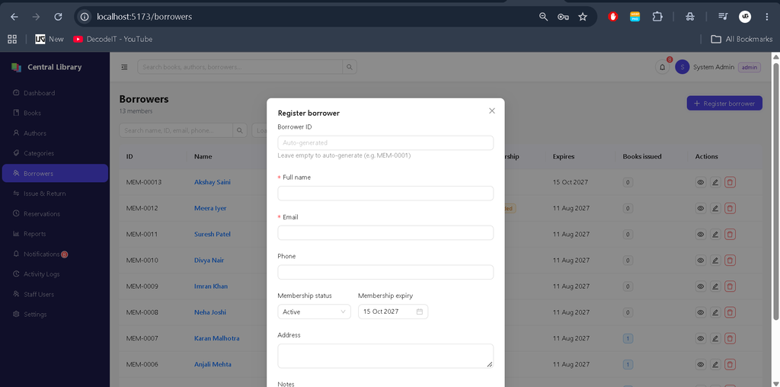Viewport: 780px width, 387px height.
Task: Open browser extensions puzzle icon
Action: coord(657,17)
